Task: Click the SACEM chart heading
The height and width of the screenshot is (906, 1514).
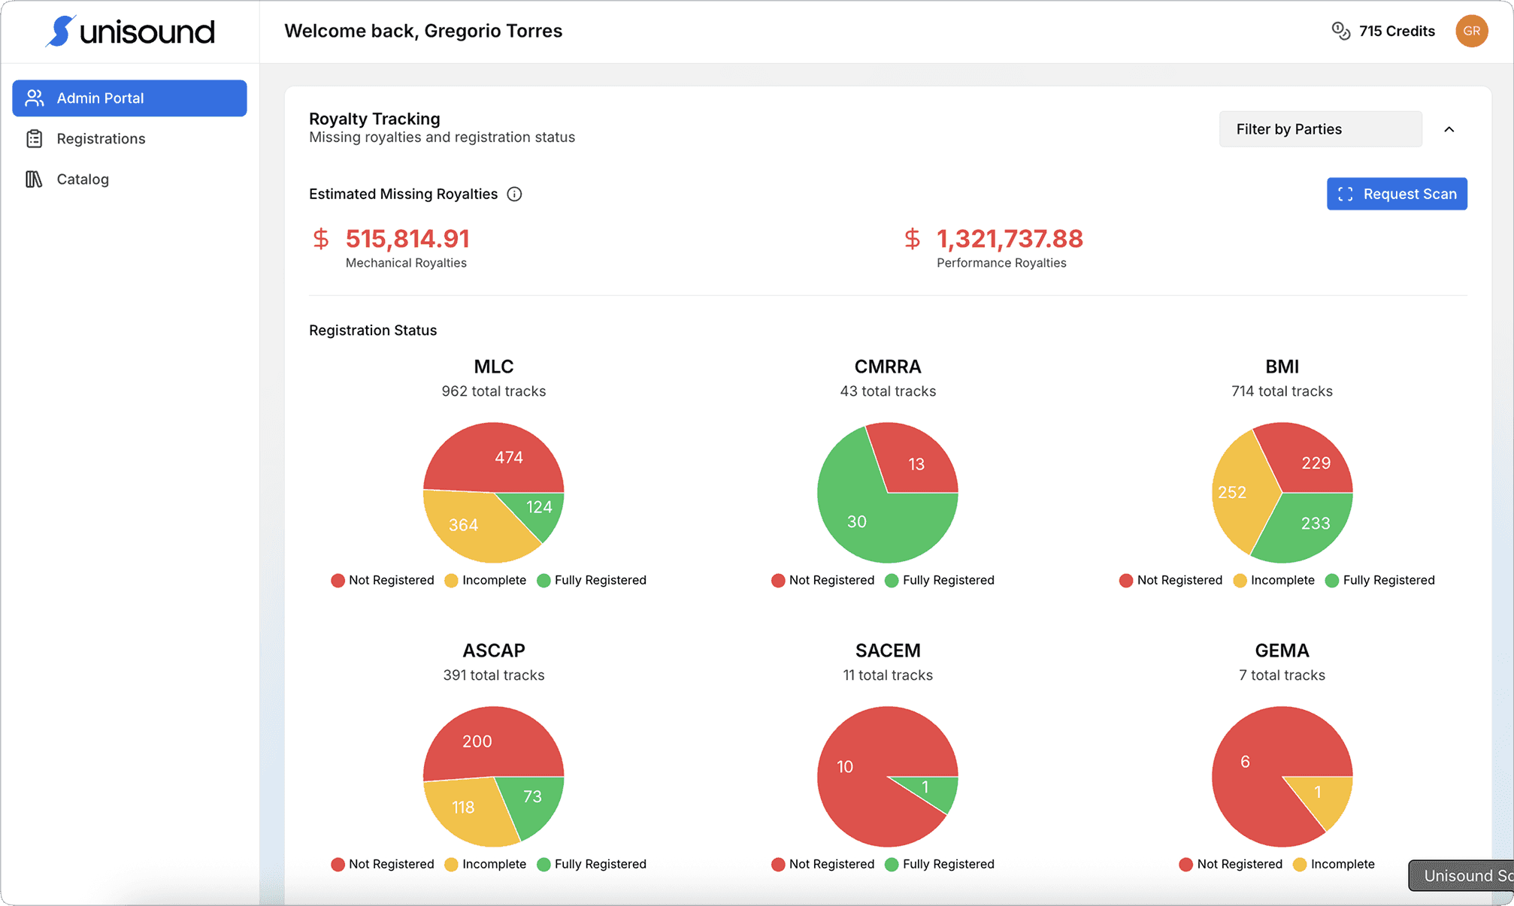Action: [888, 651]
